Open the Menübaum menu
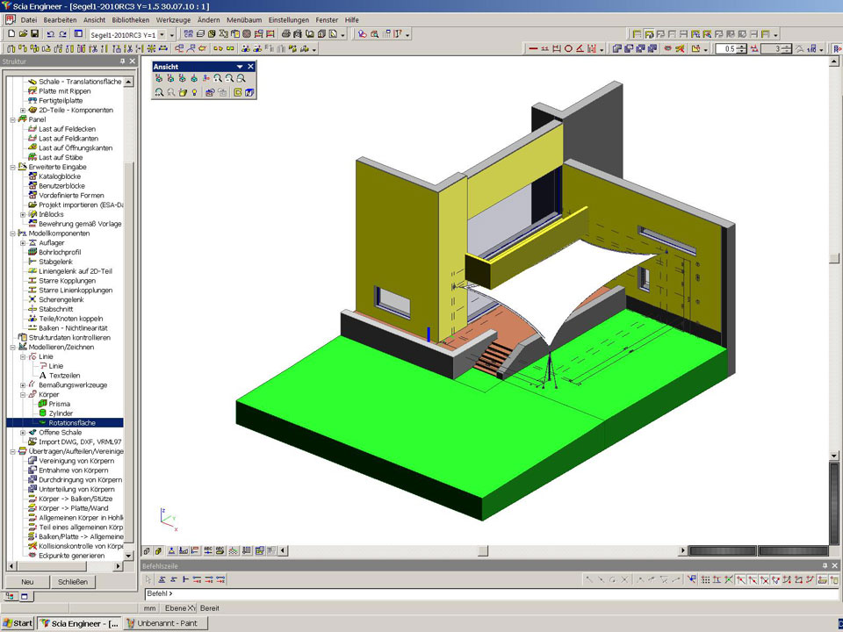Image resolution: width=843 pixels, height=632 pixels. 244,19
